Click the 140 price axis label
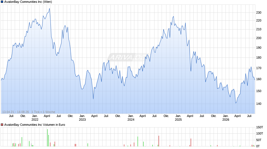This screenshot has width=267, height=149. pos(259,104)
